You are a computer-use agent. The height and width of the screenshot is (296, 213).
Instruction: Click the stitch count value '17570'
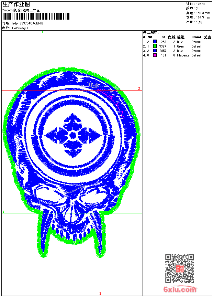pyautogui.click(x=200, y=4)
